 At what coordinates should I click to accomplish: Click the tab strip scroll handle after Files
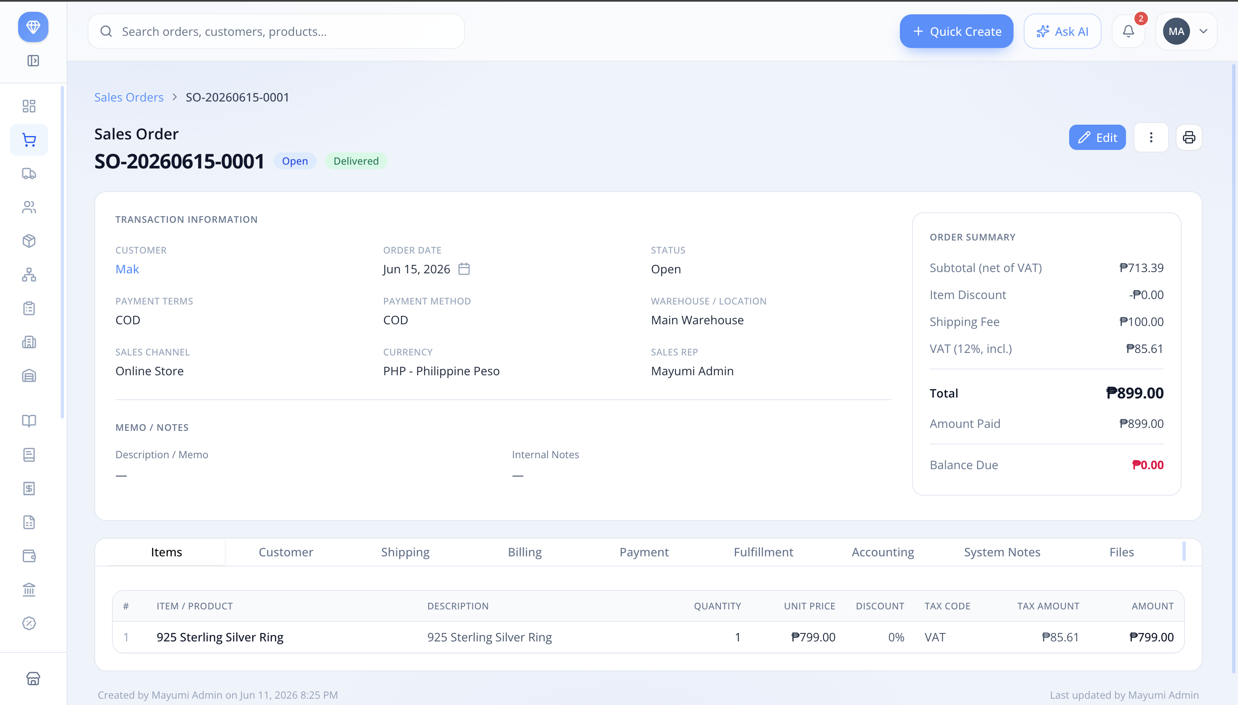point(1184,552)
